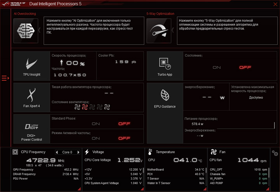Click the MotherBoard temperature row

(176, 170)
